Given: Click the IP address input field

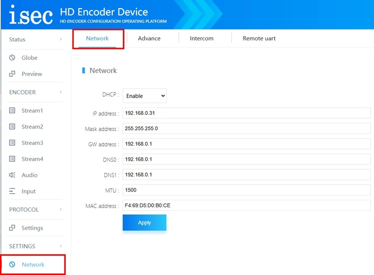Looking at the screenshot, I should pos(246,113).
